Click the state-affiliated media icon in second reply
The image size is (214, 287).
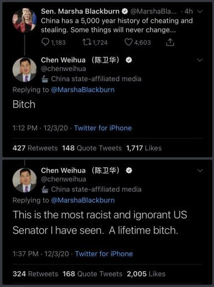pos(45,190)
